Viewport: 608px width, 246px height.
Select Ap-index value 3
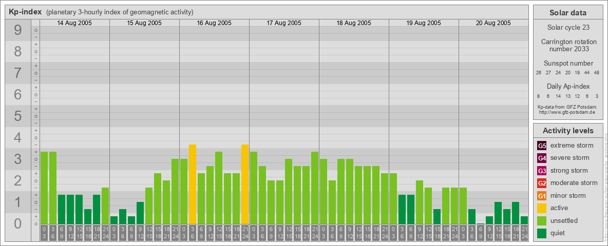click(597, 96)
